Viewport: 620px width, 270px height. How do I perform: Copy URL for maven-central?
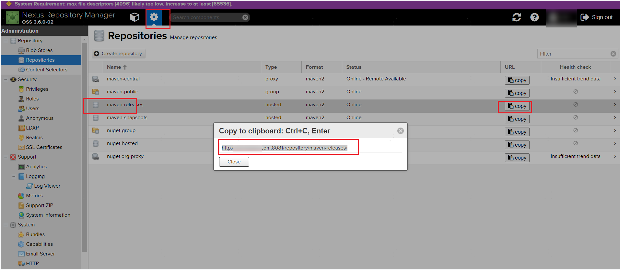(x=517, y=80)
